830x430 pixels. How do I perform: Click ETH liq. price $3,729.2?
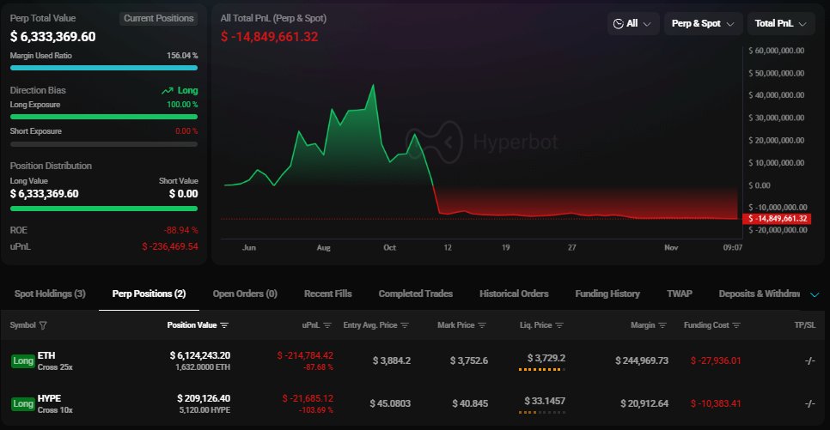click(x=546, y=358)
